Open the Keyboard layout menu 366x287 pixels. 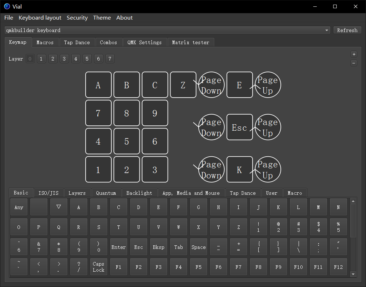[40, 18]
